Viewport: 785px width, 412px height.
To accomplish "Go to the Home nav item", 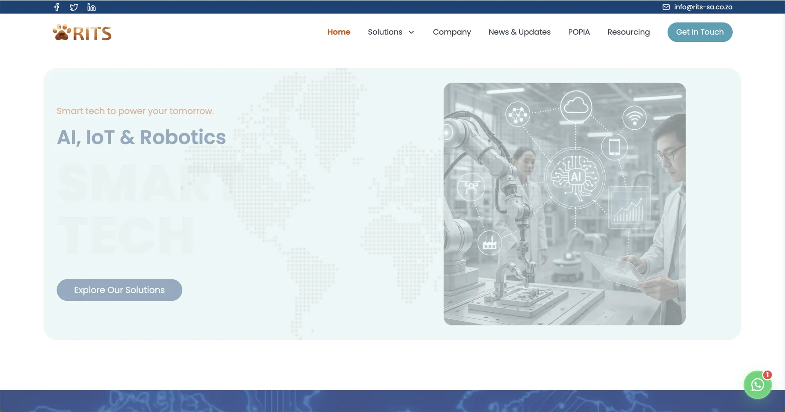I will click(339, 32).
